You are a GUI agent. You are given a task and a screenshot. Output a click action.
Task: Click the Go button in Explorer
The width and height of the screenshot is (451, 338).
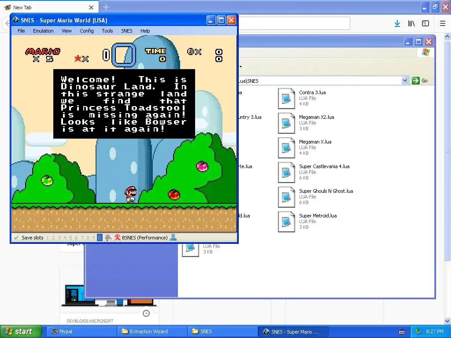(x=420, y=81)
